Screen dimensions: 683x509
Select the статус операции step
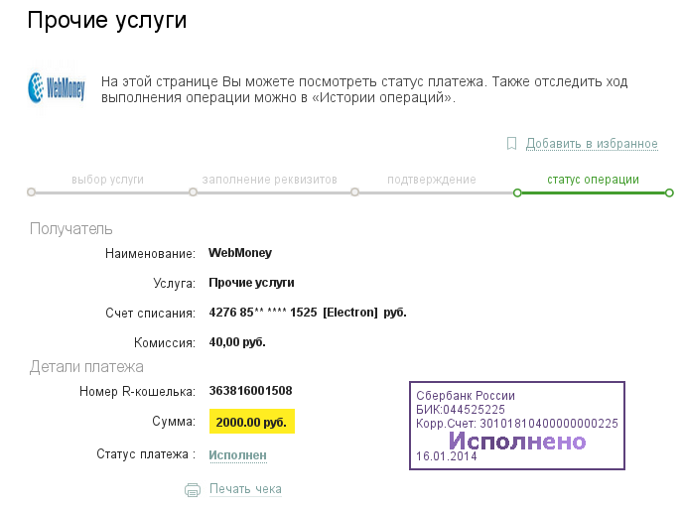point(594,180)
